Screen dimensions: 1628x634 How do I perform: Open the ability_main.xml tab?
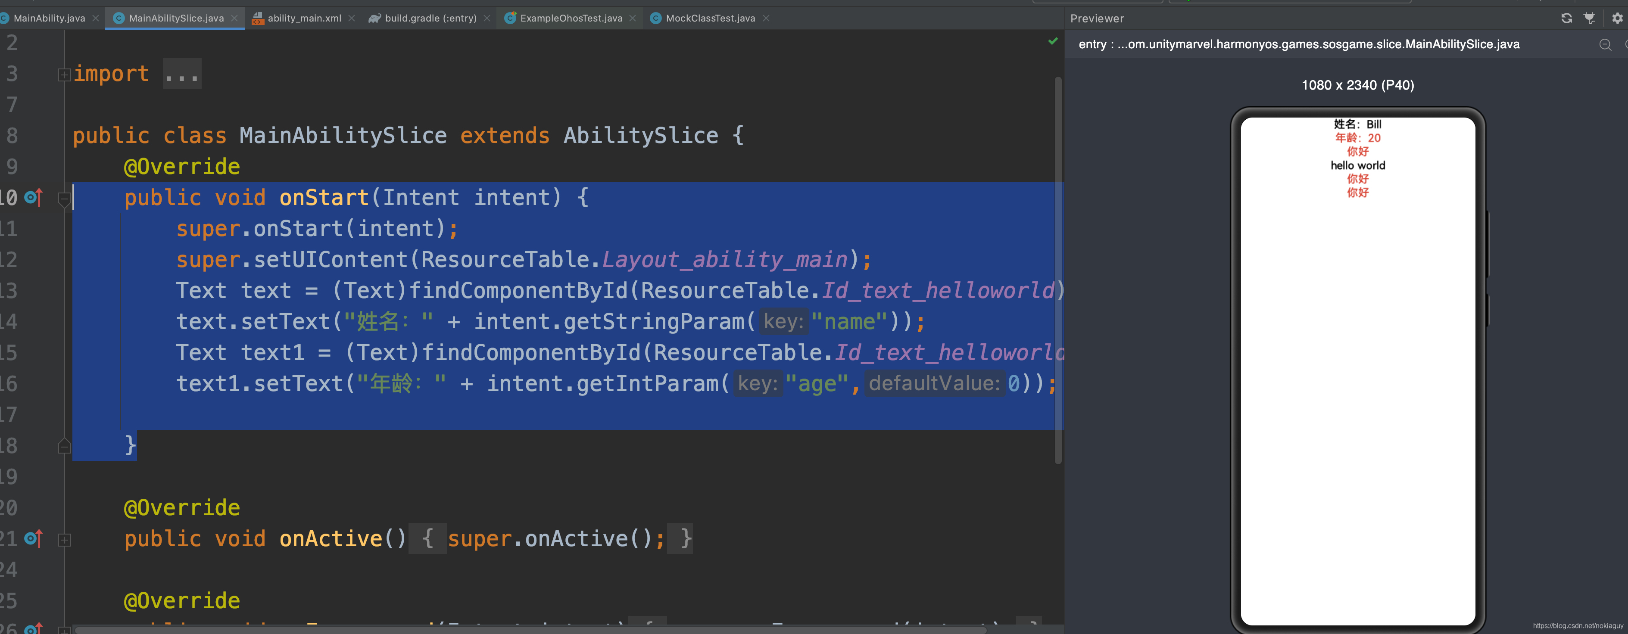click(304, 19)
